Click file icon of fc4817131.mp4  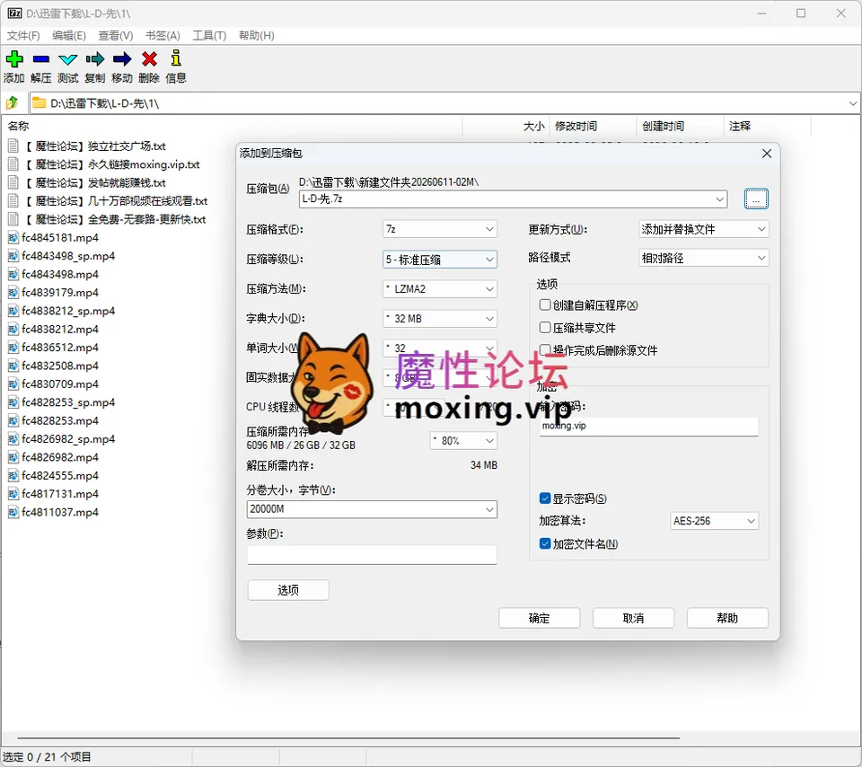pos(13,494)
